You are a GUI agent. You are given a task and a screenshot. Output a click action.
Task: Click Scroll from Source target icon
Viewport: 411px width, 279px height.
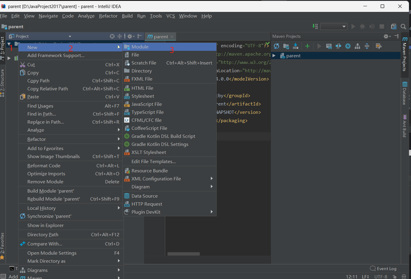tap(112, 36)
